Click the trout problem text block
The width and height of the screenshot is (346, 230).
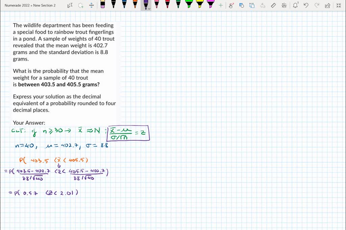[64, 67]
